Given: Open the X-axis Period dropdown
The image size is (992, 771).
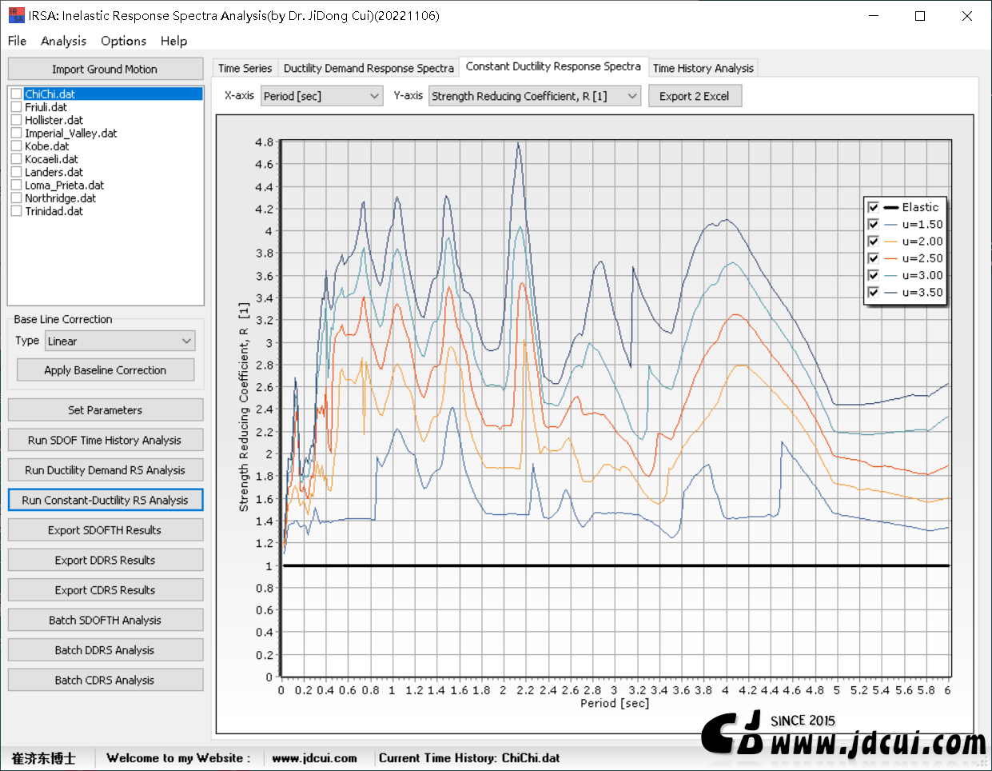Looking at the screenshot, I should (x=322, y=96).
